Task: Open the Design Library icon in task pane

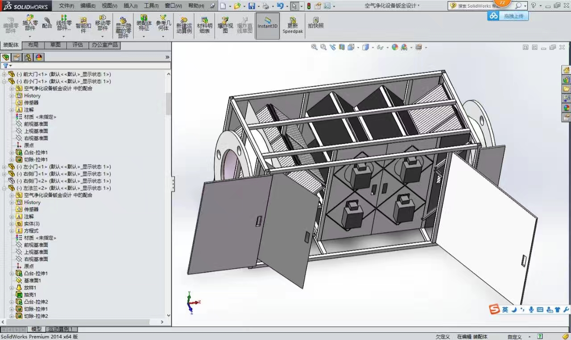Action: pyautogui.click(x=566, y=80)
